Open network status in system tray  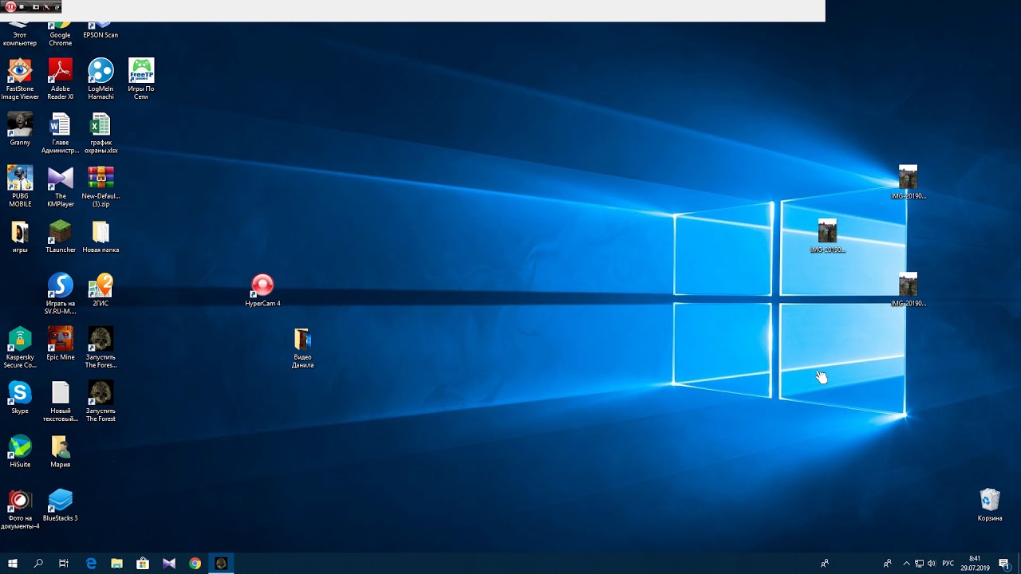pyautogui.click(x=919, y=564)
